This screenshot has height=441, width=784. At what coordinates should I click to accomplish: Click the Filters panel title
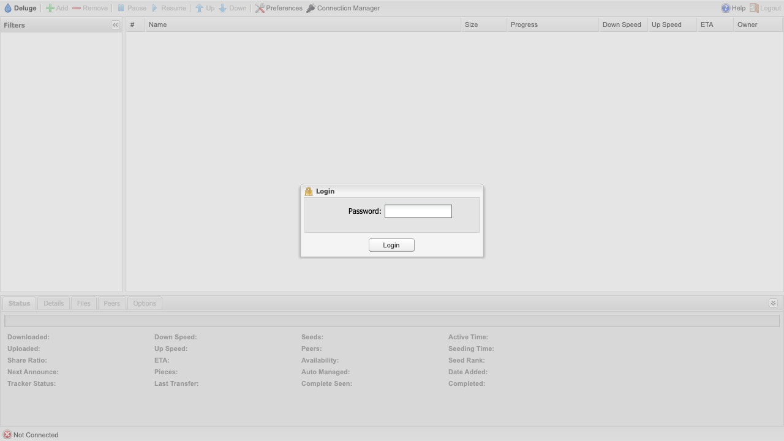click(x=14, y=25)
